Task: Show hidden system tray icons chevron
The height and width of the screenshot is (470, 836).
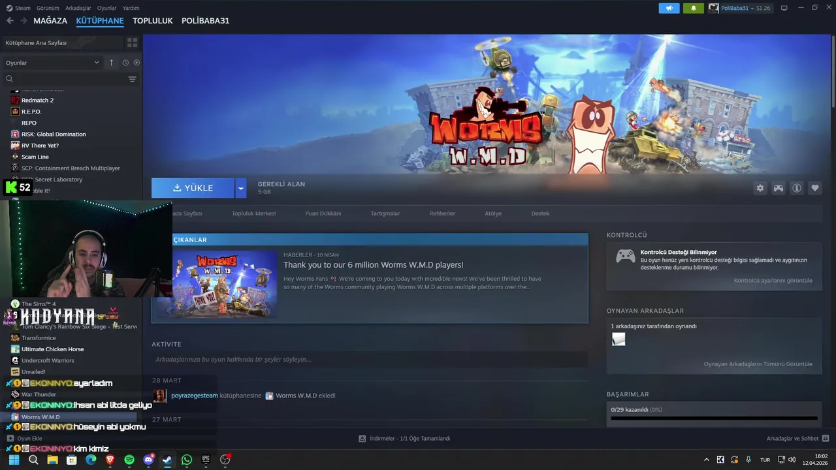Action: (x=706, y=460)
